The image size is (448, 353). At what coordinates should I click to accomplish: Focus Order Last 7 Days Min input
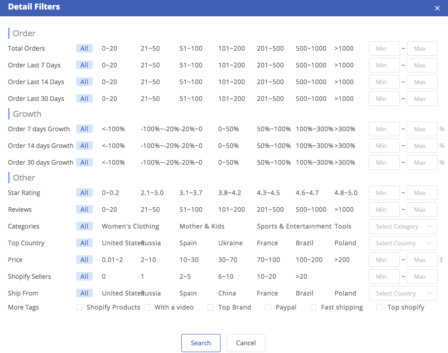pos(384,65)
